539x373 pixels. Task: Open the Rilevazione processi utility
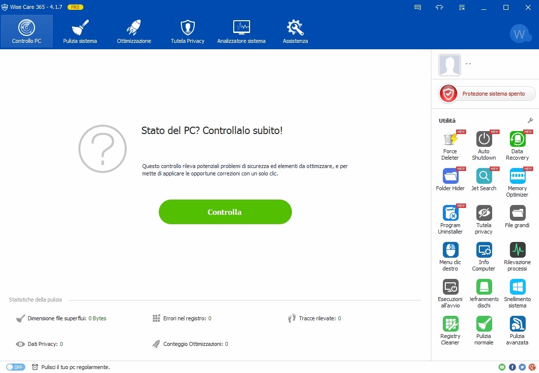point(517,256)
